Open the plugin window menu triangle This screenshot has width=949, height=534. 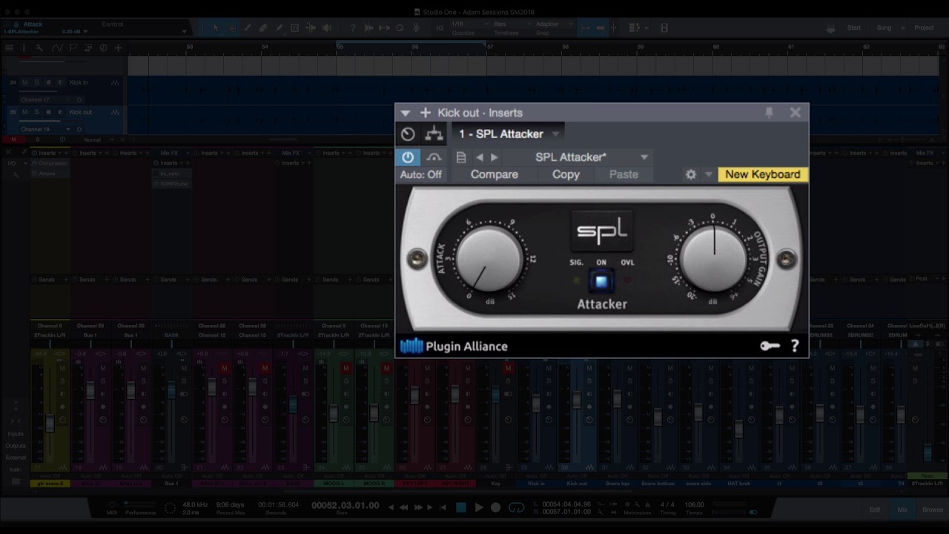405,113
